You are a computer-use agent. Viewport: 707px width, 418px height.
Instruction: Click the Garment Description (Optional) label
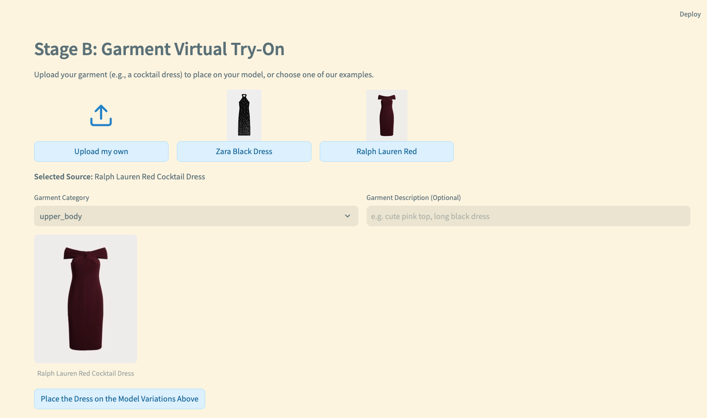[414, 197]
